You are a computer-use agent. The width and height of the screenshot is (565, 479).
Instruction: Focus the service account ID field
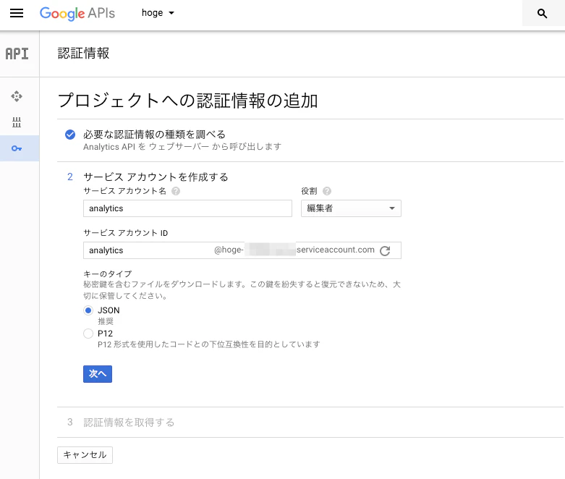(x=242, y=250)
